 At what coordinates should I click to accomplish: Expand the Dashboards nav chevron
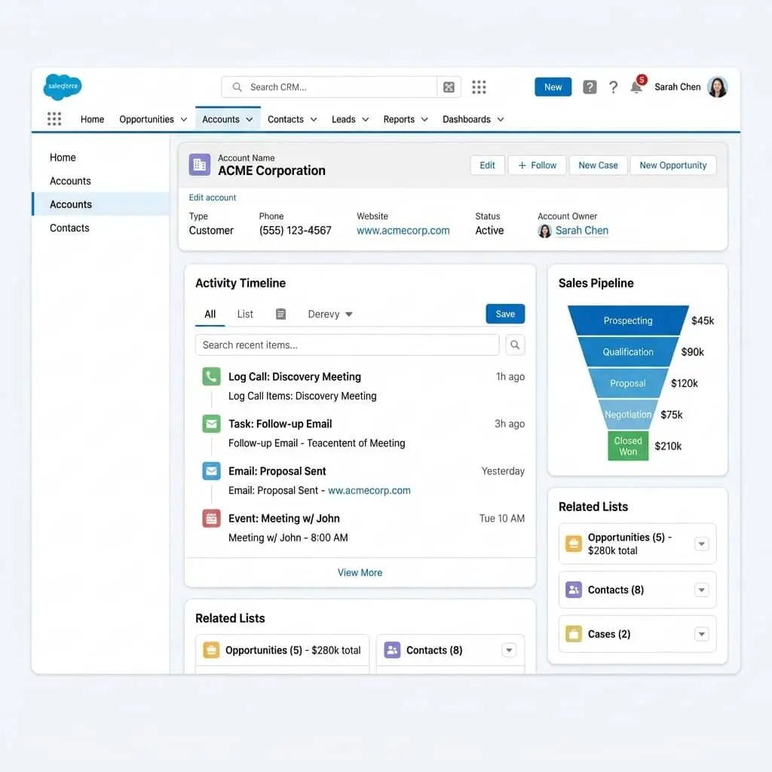tap(501, 120)
